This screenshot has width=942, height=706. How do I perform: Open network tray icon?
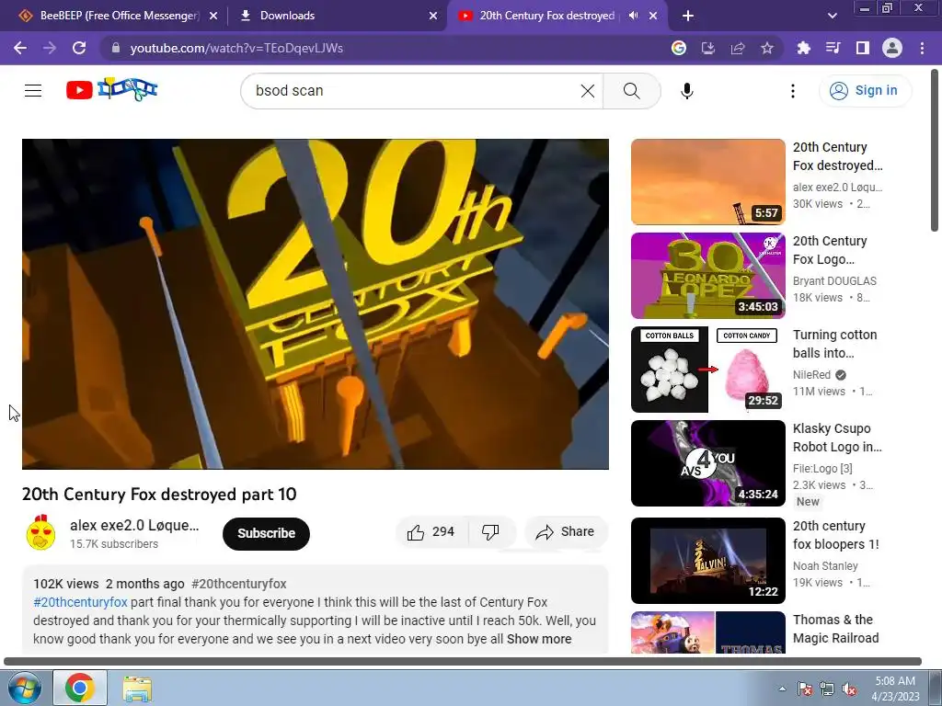(827, 689)
